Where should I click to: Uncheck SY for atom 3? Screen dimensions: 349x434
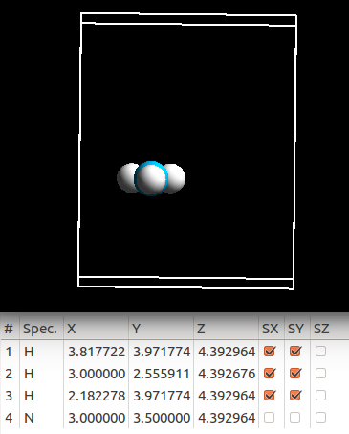pos(295,396)
